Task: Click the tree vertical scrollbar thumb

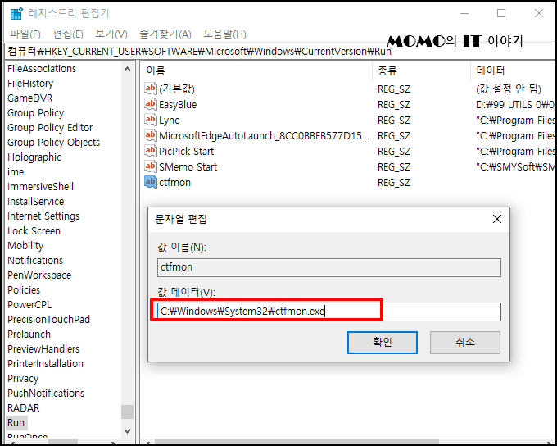Action: click(x=127, y=412)
